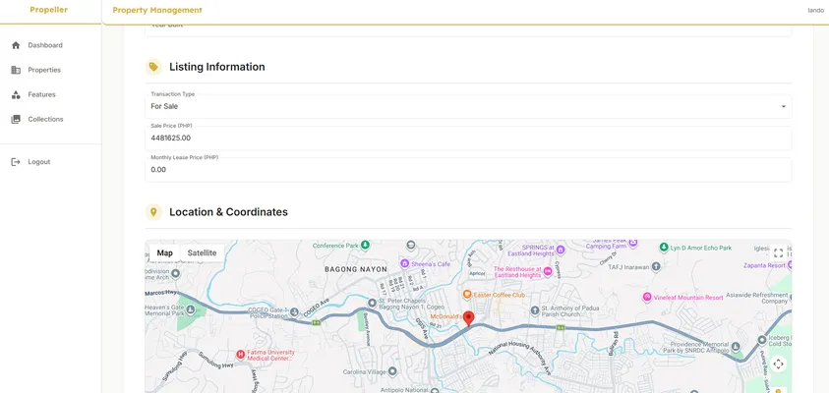Click the Logout icon
Viewport: 829px width, 393px height.
pyautogui.click(x=16, y=162)
